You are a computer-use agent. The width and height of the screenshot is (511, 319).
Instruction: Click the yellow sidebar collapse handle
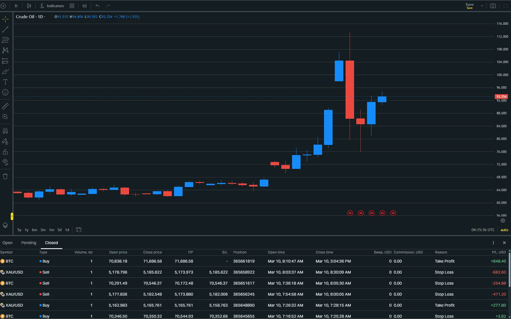[12, 216]
